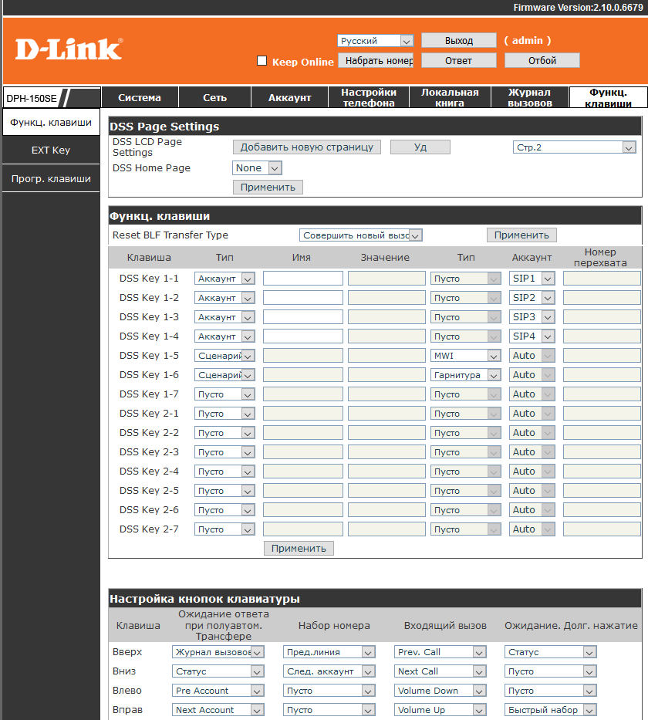Expand the Быстрый набор dropdown for Вправ
Viewport: 648px width, 720px height.
point(551,710)
